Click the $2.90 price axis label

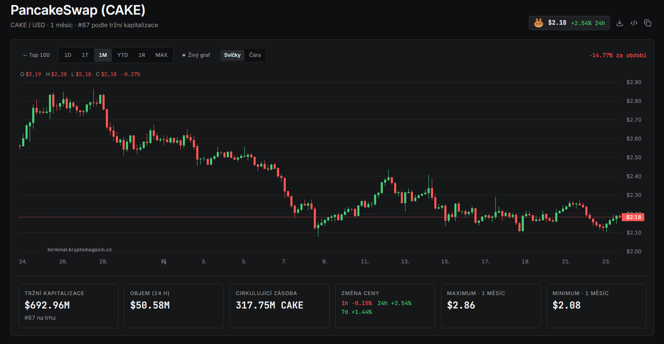tap(633, 82)
